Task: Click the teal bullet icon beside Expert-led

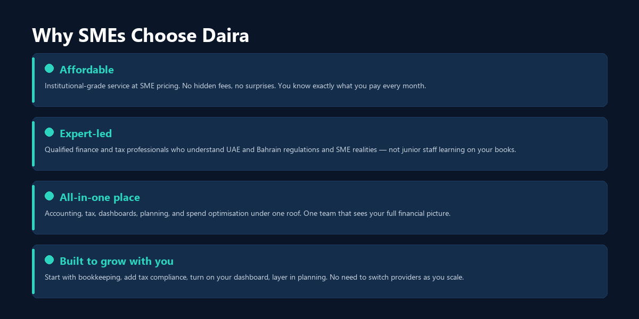Action: click(50, 132)
